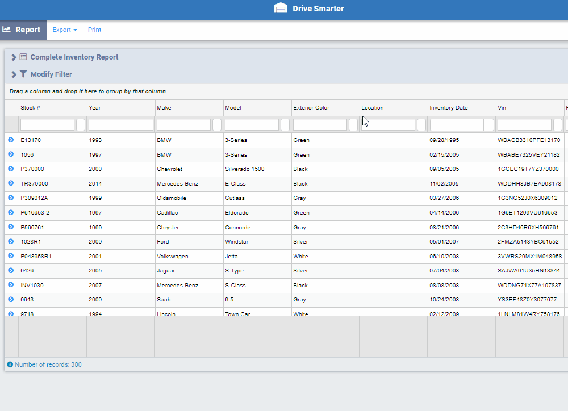Viewport: 568px width, 411px height.
Task: Expand the Modify Filter section
Action: pos(13,74)
